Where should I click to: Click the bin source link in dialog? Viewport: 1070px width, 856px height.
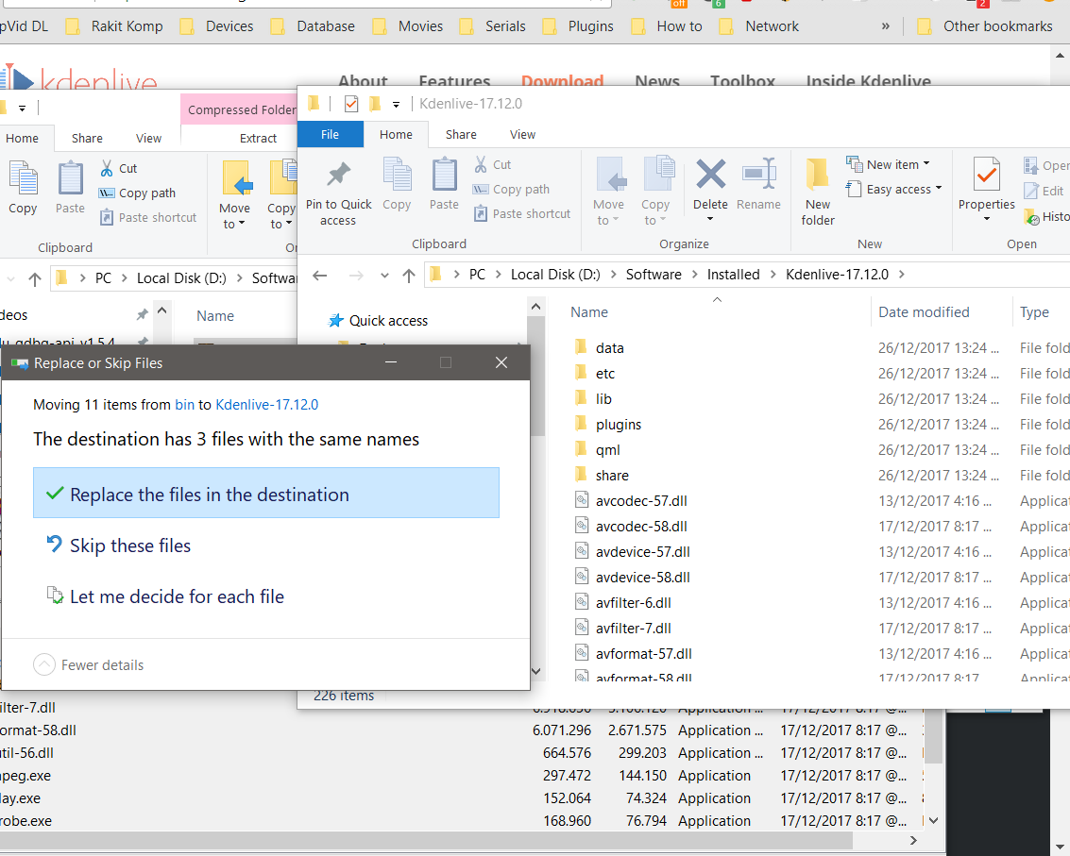(185, 405)
